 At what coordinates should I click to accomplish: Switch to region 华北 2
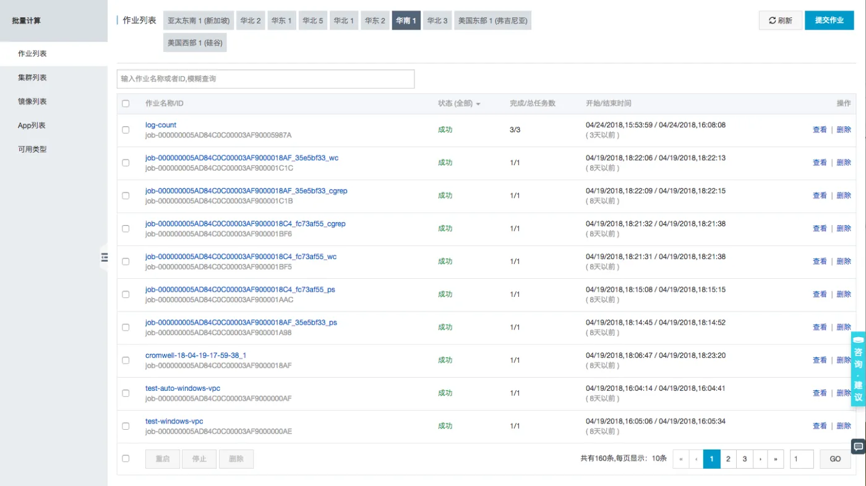click(x=251, y=20)
